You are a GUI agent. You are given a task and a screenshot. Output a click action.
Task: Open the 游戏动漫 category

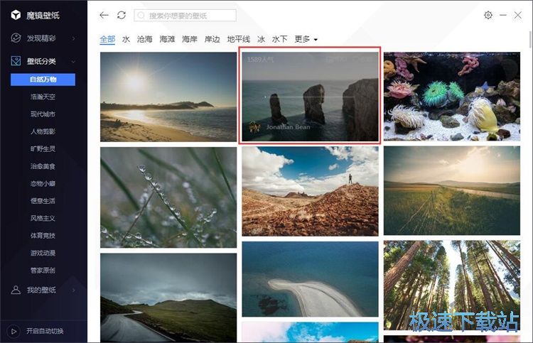[43, 253]
